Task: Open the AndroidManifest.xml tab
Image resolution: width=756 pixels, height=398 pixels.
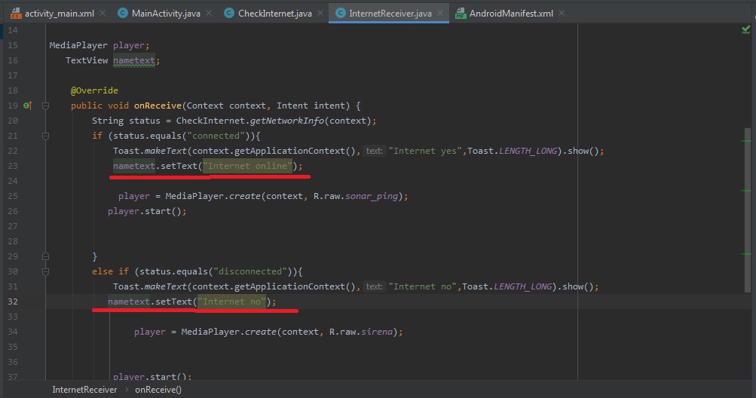Action: pyautogui.click(x=511, y=14)
